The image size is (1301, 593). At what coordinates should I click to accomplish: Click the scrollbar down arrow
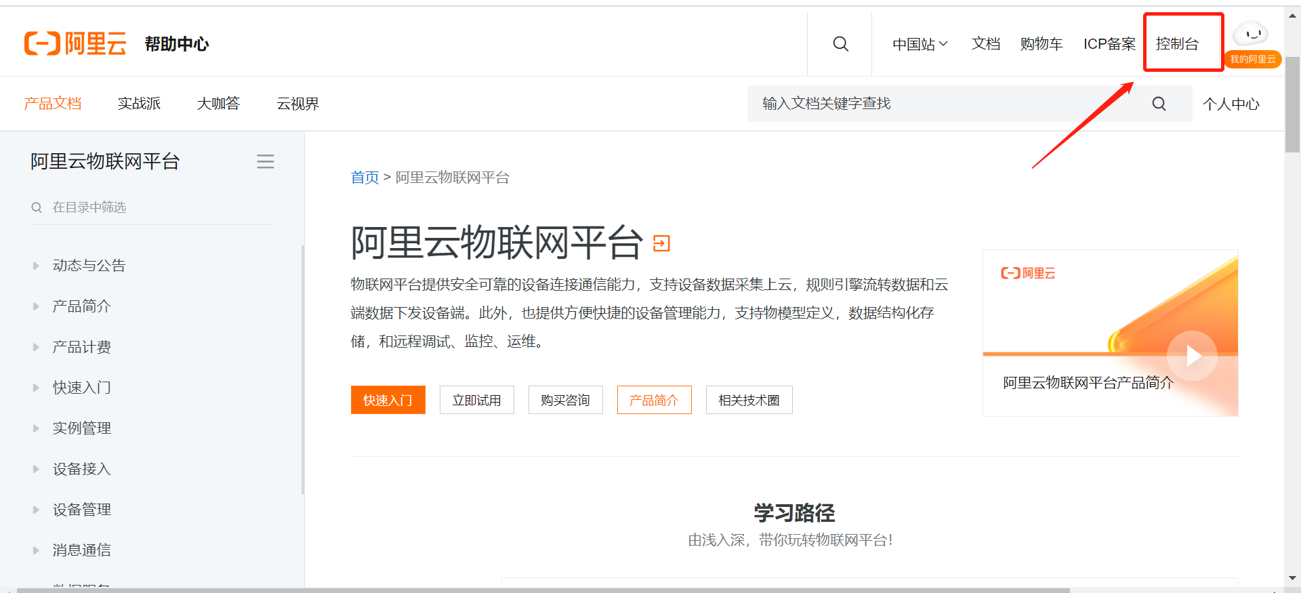1292,579
